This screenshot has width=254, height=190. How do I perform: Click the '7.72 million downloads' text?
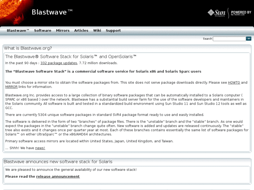[x=98, y=63]
